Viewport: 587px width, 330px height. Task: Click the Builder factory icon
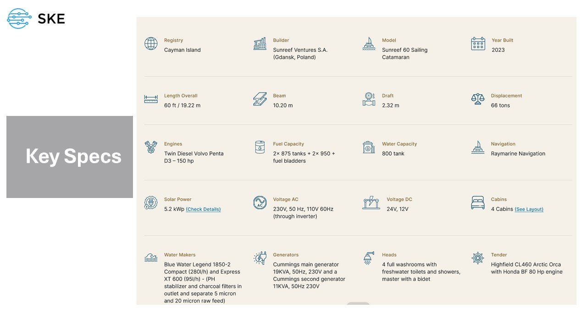(x=260, y=44)
